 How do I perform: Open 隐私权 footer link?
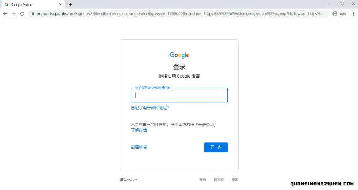(219, 180)
